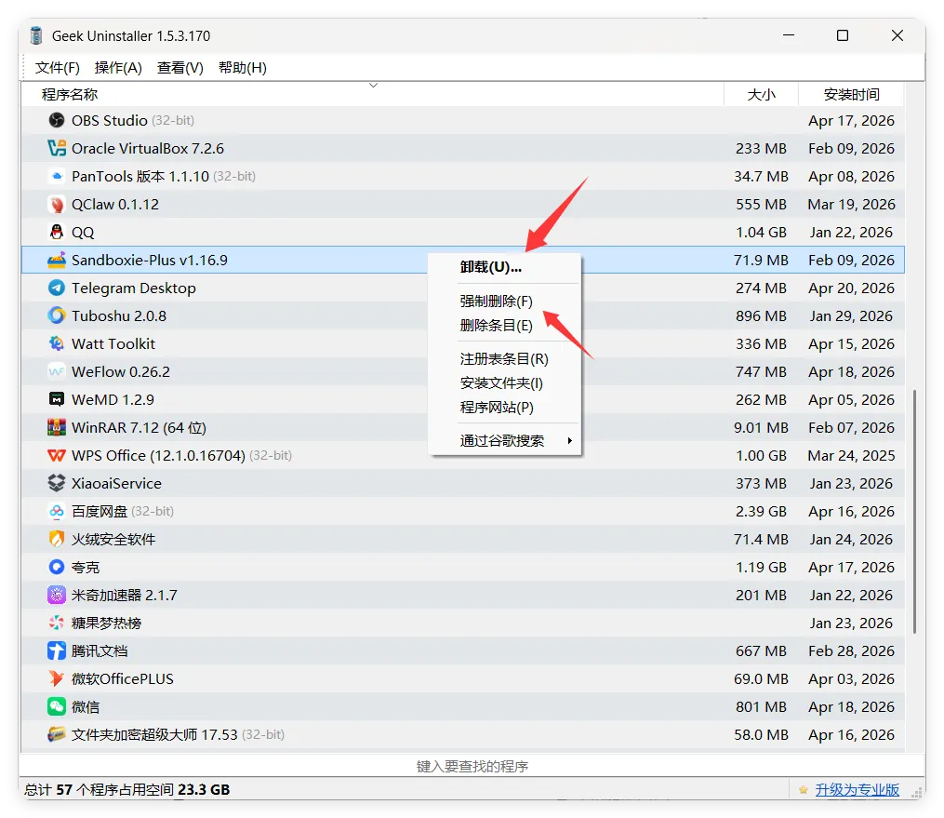Open the 查看(V) menu

180,67
